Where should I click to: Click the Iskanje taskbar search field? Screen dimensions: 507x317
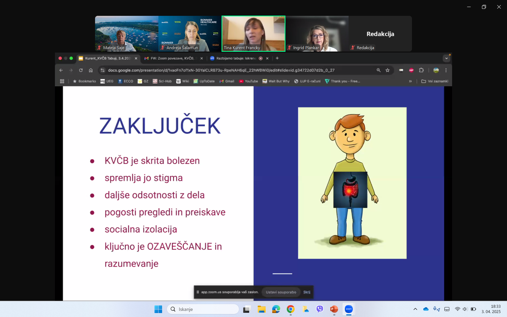203,309
